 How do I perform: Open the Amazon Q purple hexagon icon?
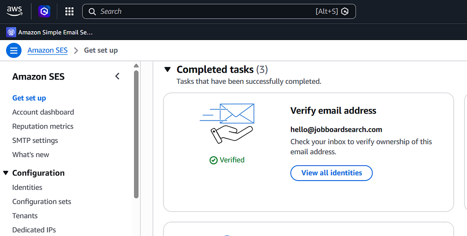[44, 12]
